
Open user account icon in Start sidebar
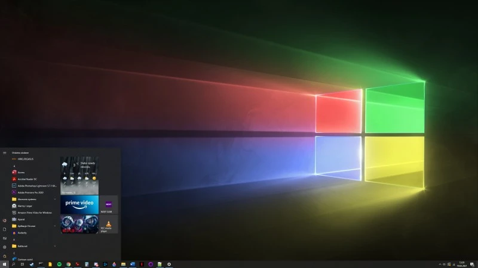point(5,220)
